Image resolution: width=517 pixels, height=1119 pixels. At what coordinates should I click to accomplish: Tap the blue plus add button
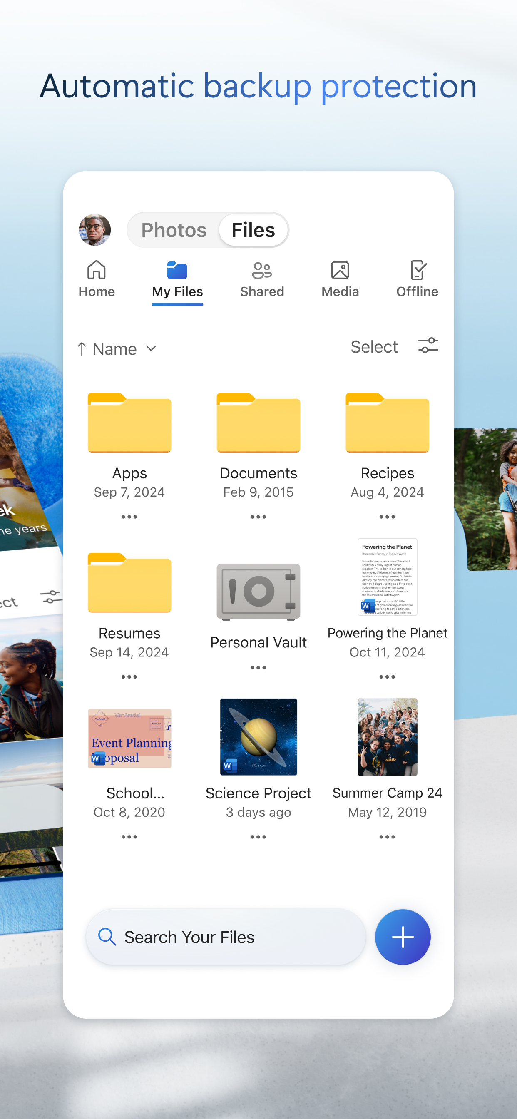click(x=403, y=937)
